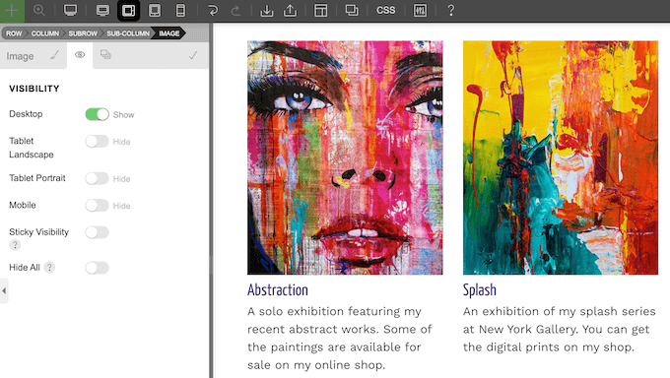
Task: Redo the last change
Action: point(235,10)
